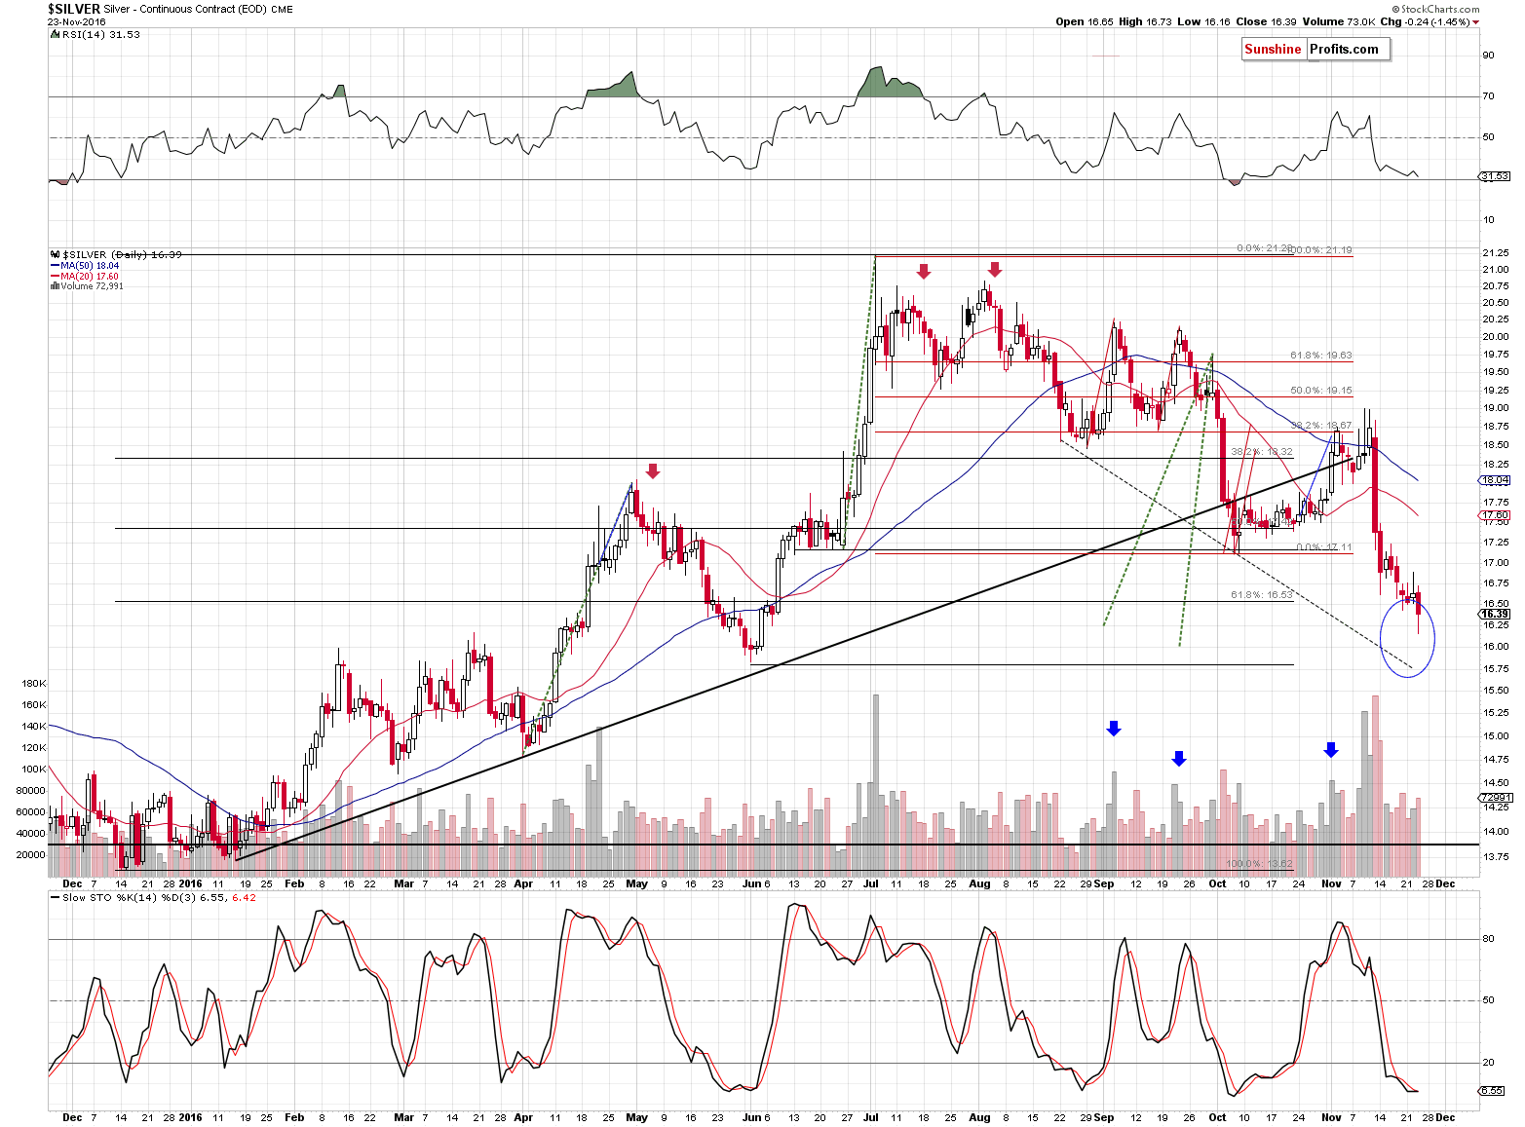Click the Open 16.65 value
This screenshot has height=1127, width=1525.
click(1085, 21)
